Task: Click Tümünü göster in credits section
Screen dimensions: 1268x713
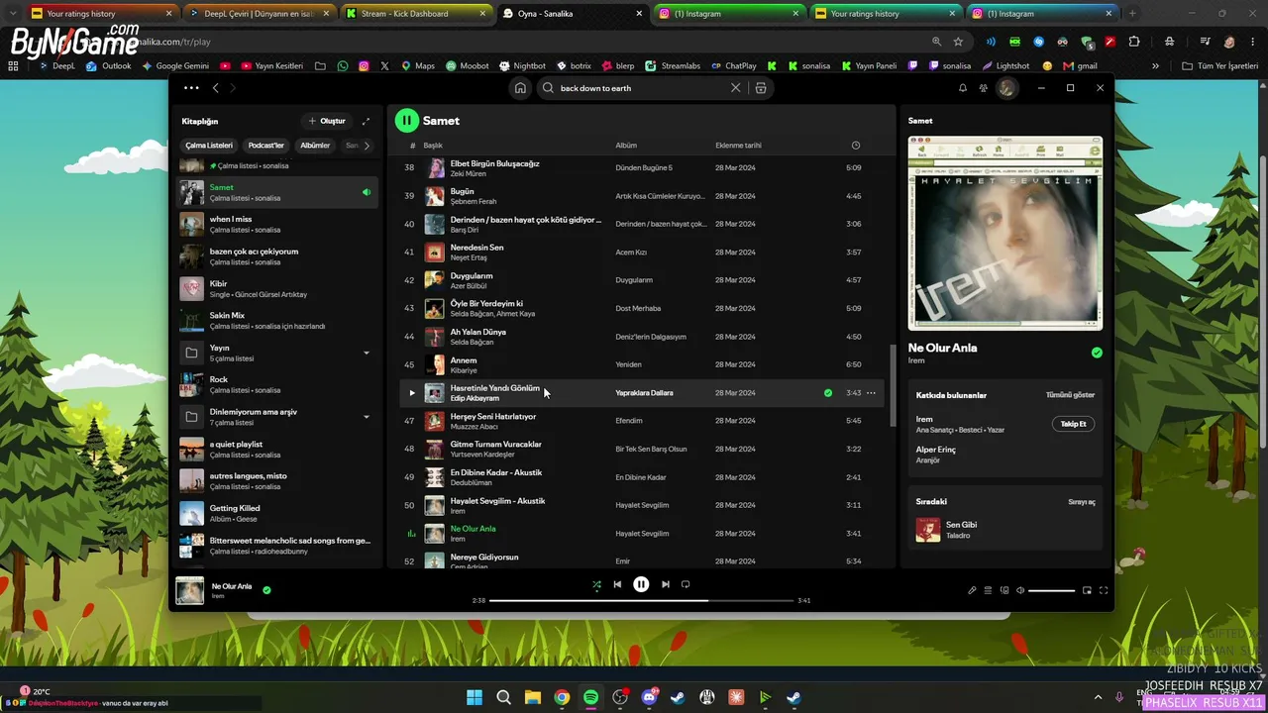Action: point(1070,395)
